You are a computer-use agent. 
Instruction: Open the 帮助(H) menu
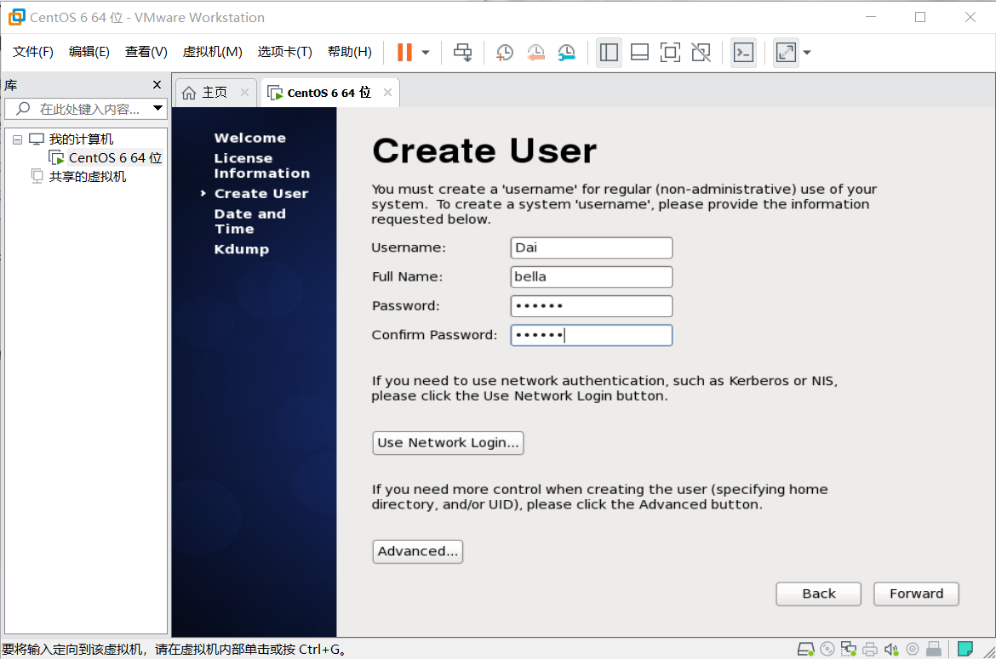tap(349, 52)
